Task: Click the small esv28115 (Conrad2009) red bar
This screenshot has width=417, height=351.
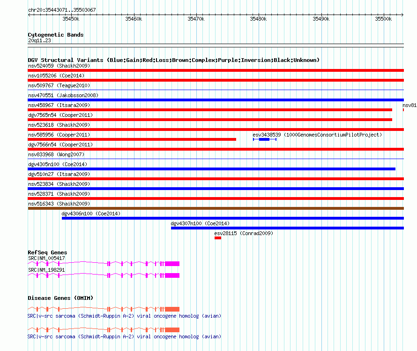Action: coord(218,238)
